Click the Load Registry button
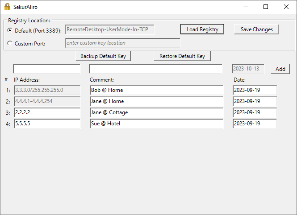 tap(202, 29)
